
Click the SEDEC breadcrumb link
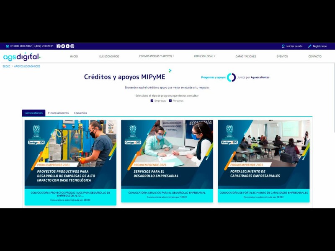6,67
